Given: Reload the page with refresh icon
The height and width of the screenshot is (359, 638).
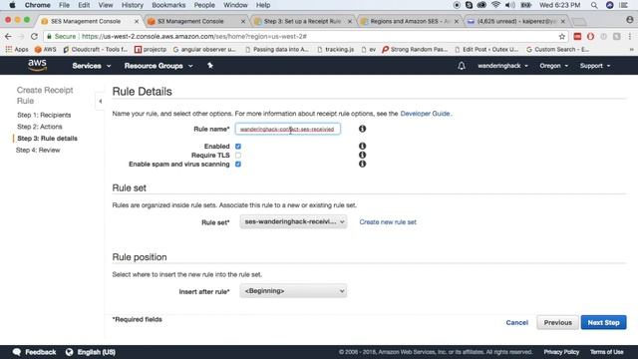Looking at the screenshot, I should [34, 36].
